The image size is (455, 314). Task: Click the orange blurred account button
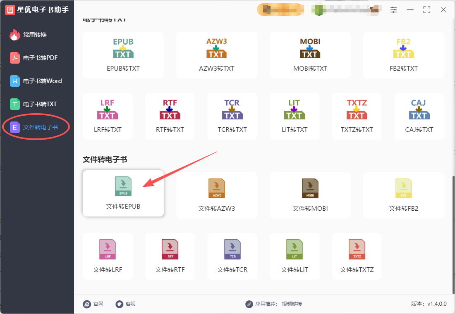(x=280, y=10)
